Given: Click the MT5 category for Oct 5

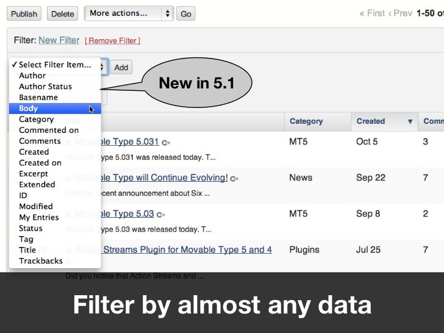Looking at the screenshot, I should pyautogui.click(x=298, y=141).
